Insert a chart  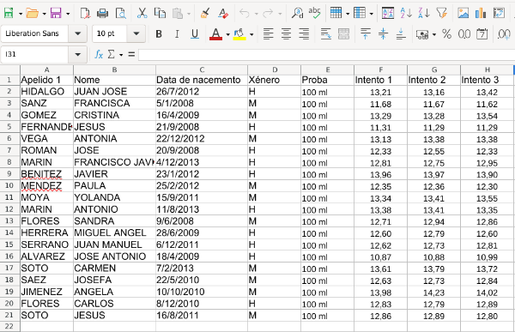[x=481, y=14]
